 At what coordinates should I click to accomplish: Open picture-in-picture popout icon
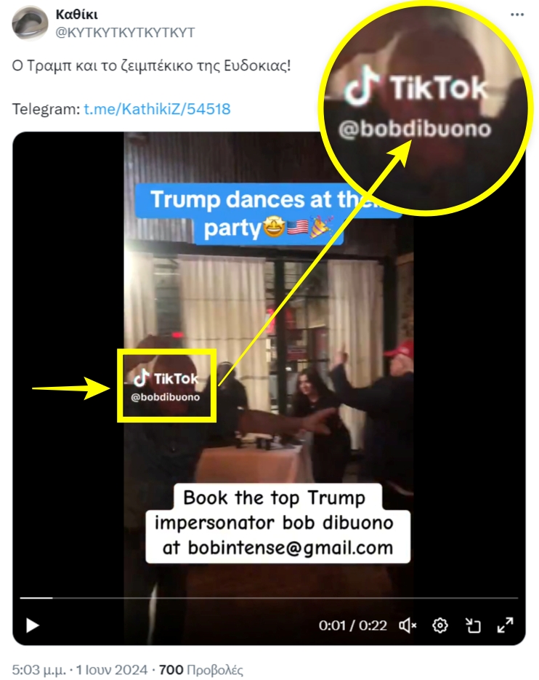473,625
